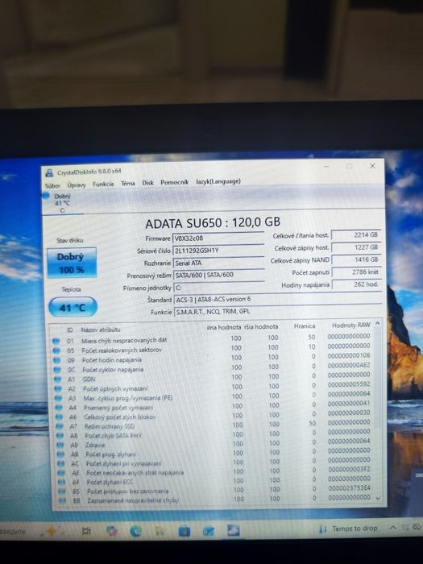Screen dimensions: 423x564
Task: Click the attribute list scroll-up arrow
Action: (377, 324)
